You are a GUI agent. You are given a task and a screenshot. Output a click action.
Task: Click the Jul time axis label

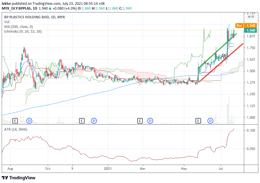click(221, 169)
